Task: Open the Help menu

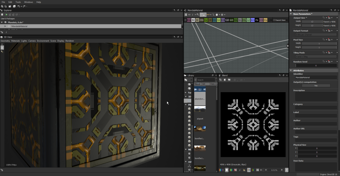Action: coord(39,2)
